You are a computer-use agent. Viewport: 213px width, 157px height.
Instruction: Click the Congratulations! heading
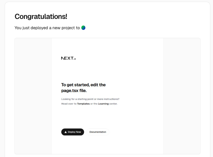click(41, 17)
